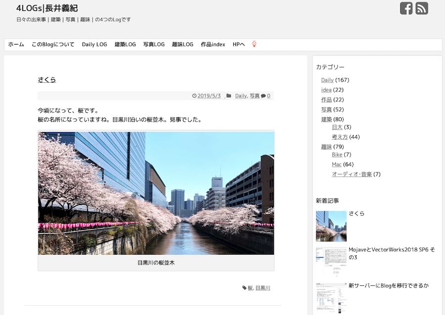Click the lightbulb icon in navigation bar
Image resolution: width=445 pixels, height=315 pixels.
pyautogui.click(x=254, y=45)
